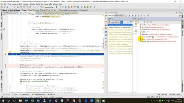
Task: Open the thread selector dropdown for "main"
Action: pos(122,22)
